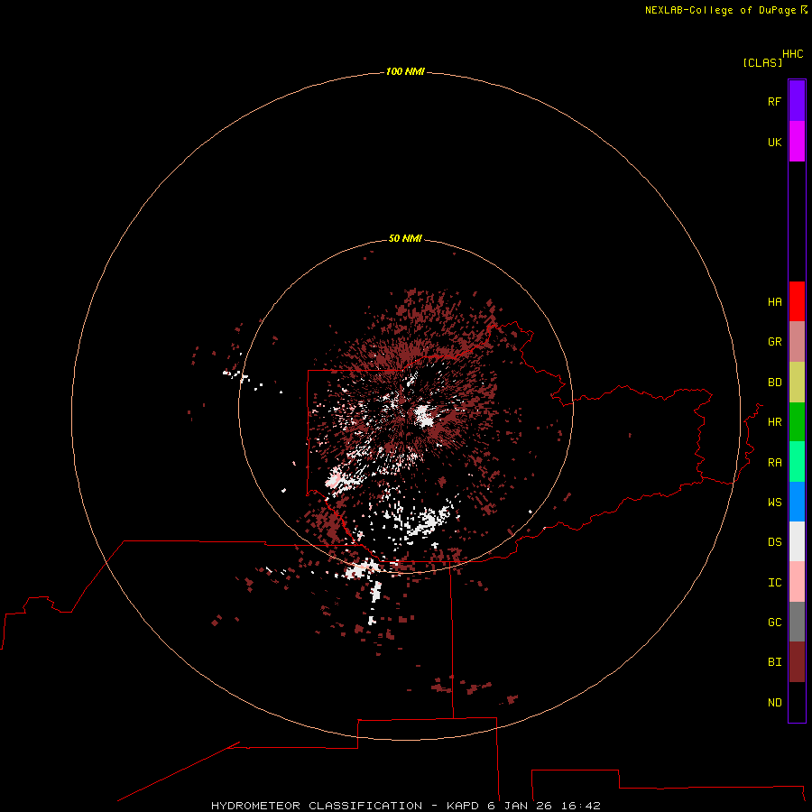The width and height of the screenshot is (812, 812).
Task: Click the NEXLAB-College of DuPage credit text
Action: tap(720, 10)
